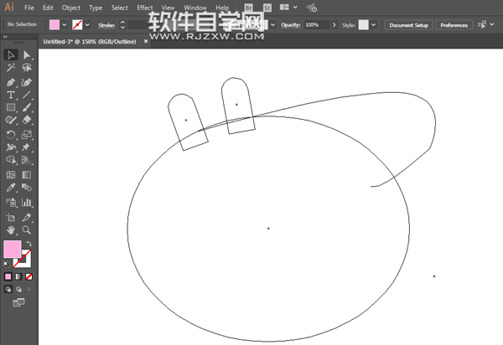Swap fill and stroke colors
Screen dimensions: 503x345
coord(29,244)
